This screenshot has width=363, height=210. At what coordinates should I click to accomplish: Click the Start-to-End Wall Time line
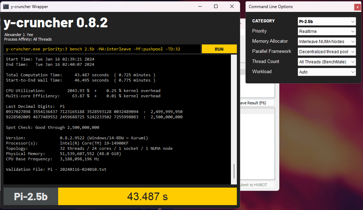click(81, 80)
